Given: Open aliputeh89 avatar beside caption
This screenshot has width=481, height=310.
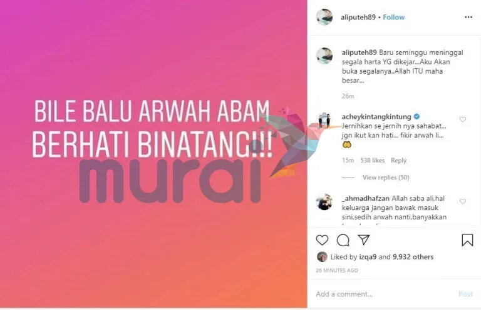Looking at the screenshot, I should tap(324, 56).
